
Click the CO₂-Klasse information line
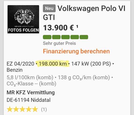pos(31,84)
